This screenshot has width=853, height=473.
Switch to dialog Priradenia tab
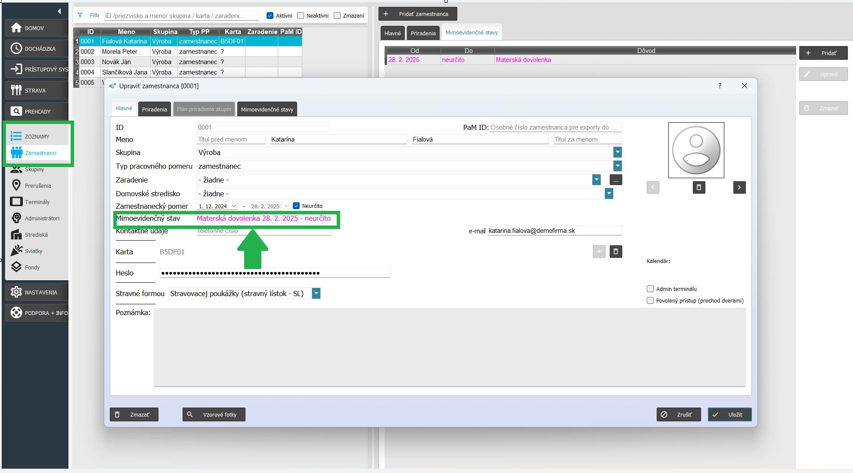(x=154, y=109)
